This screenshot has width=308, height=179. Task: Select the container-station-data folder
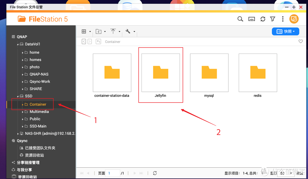coord(112,76)
